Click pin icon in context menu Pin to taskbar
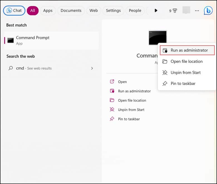Screen dimensions: 217x184 point(165,83)
